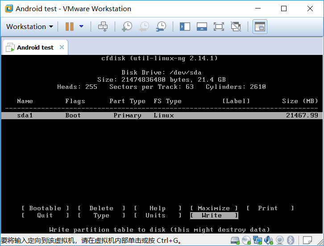Select the sda1 partition row

162,115
